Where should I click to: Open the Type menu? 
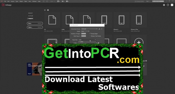click(17, 1)
